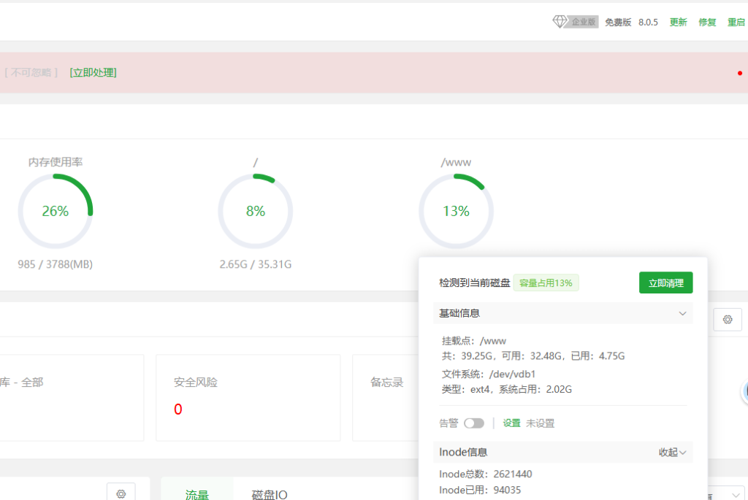Toggle the 告警 alert switch
Image resolution: width=748 pixels, height=500 pixels.
[474, 423]
